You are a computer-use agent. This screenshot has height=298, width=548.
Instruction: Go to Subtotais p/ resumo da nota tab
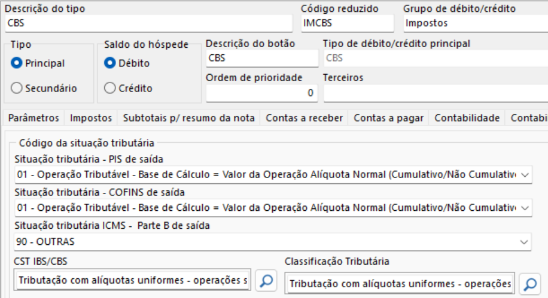[x=189, y=118]
